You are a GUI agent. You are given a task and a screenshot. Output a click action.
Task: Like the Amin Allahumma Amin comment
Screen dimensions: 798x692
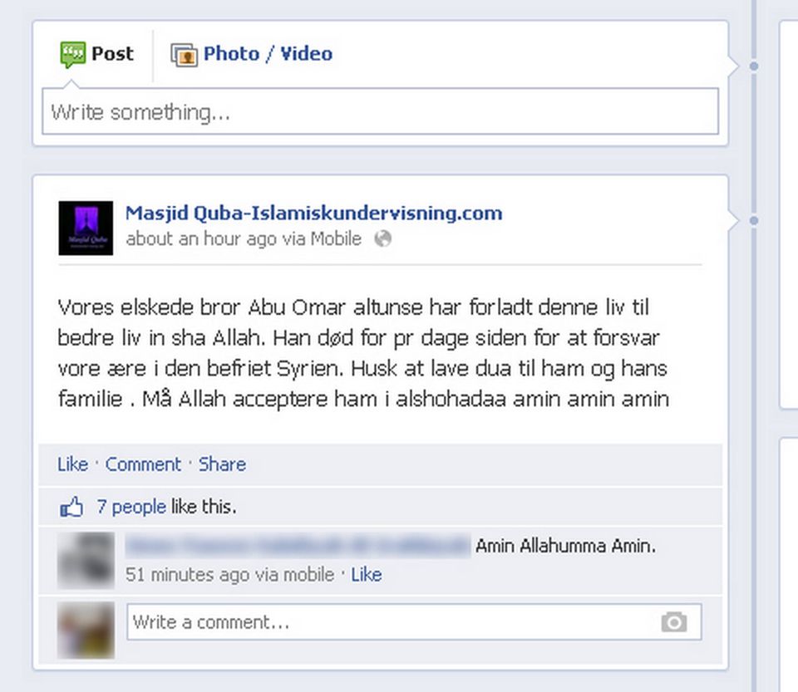(x=366, y=575)
